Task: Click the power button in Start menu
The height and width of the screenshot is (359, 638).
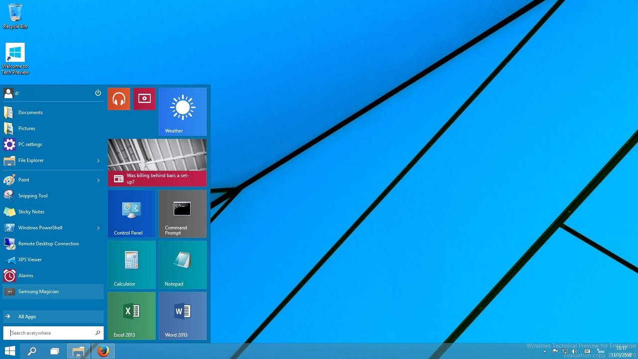Action: pos(98,93)
